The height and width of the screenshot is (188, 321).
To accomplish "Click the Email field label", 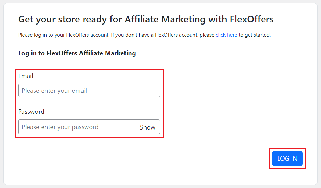I will (26, 76).
